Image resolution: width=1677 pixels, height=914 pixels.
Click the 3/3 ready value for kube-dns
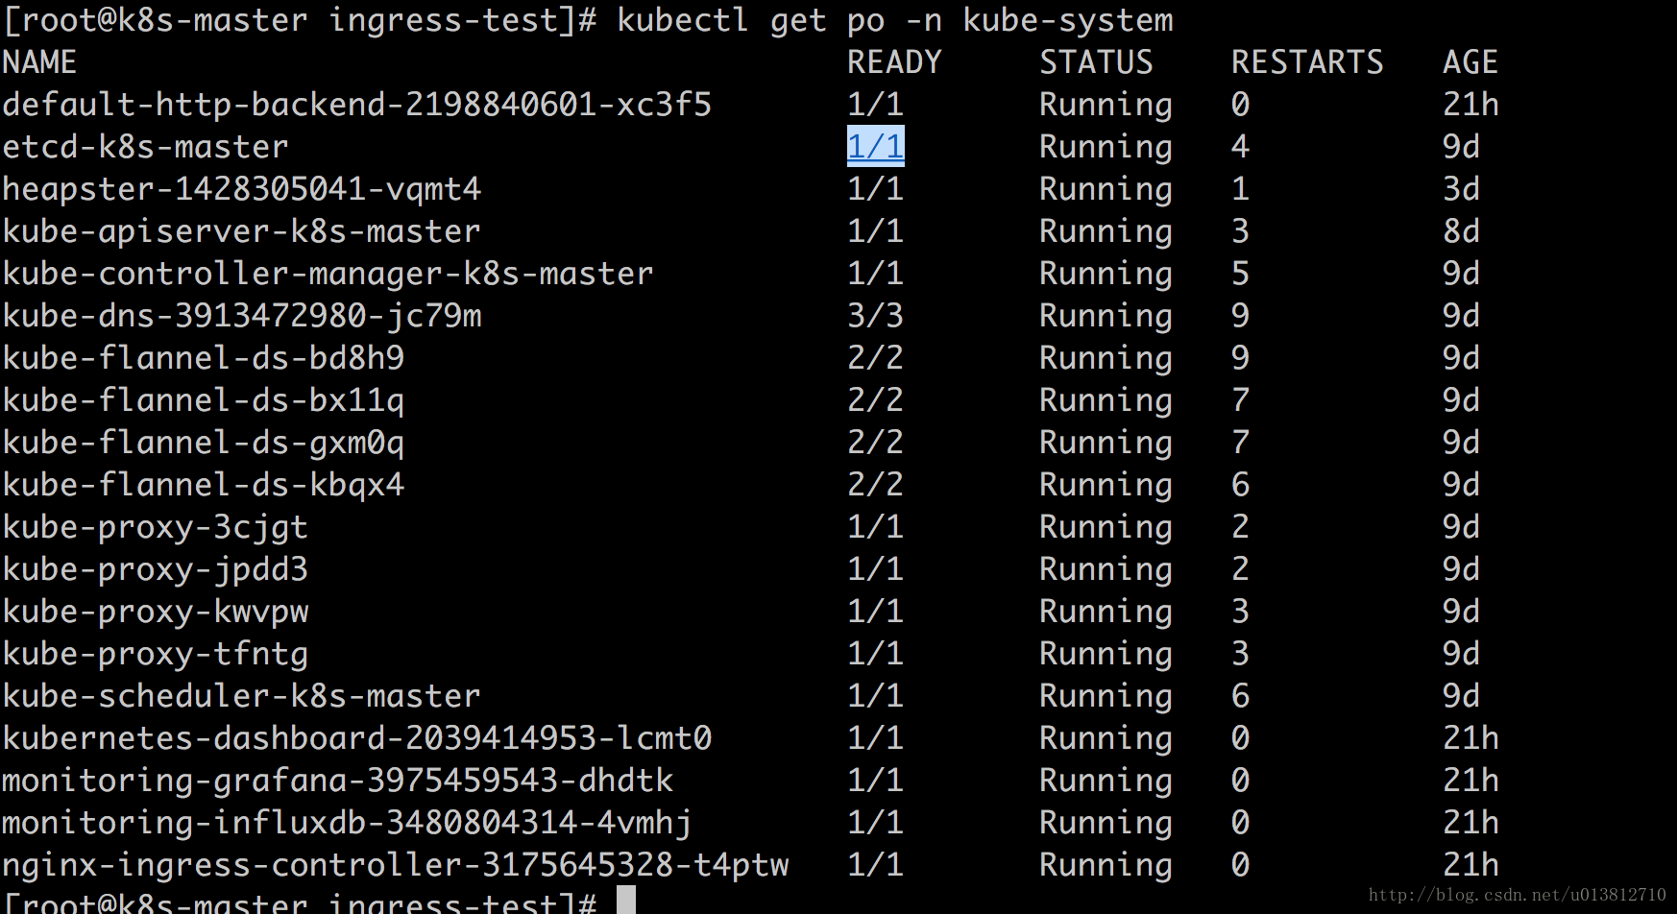click(x=875, y=316)
